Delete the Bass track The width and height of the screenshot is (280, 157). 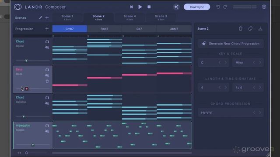47,82
